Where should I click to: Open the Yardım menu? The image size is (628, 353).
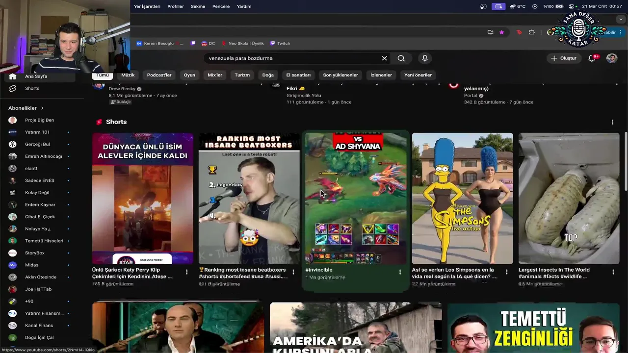click(x=244, y=6)
